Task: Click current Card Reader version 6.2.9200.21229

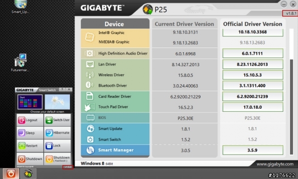Action: tap(185, 97)
